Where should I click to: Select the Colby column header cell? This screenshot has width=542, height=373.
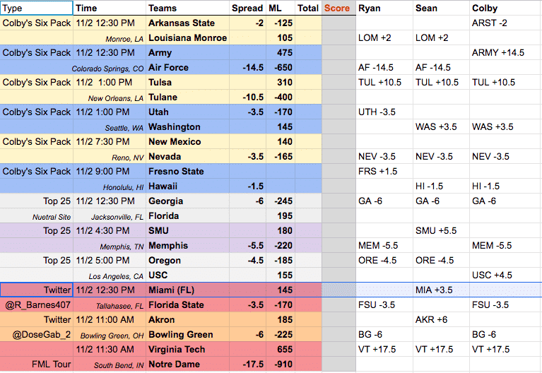click(x=505, y=8)
